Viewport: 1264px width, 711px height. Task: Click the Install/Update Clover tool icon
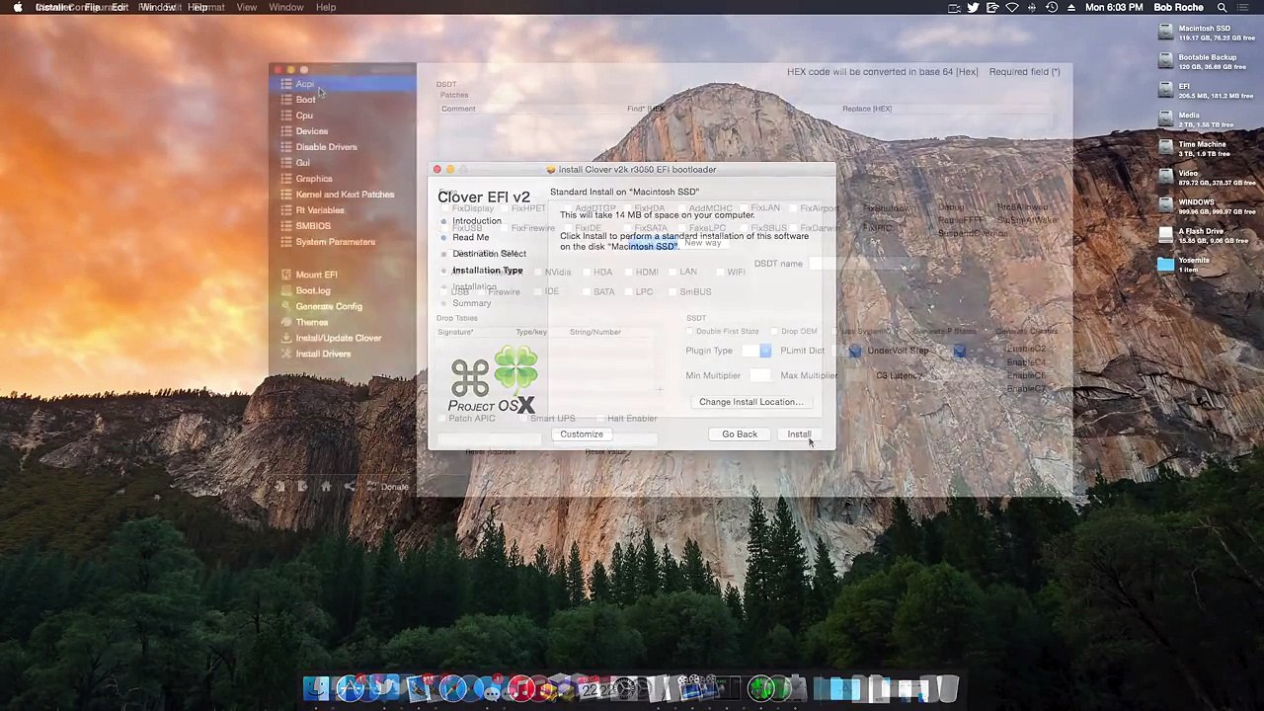point(286,338)
